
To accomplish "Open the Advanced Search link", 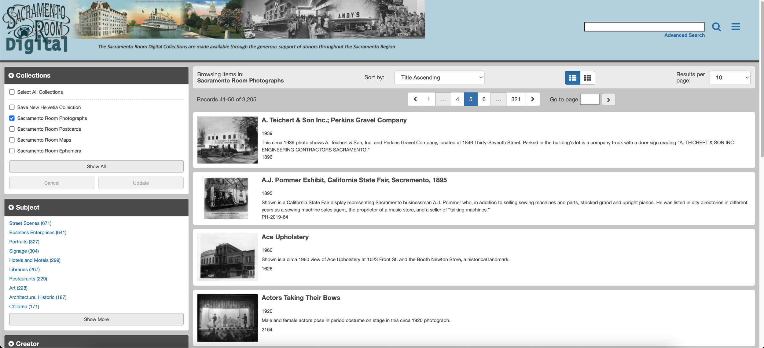I will pos(684,35).
